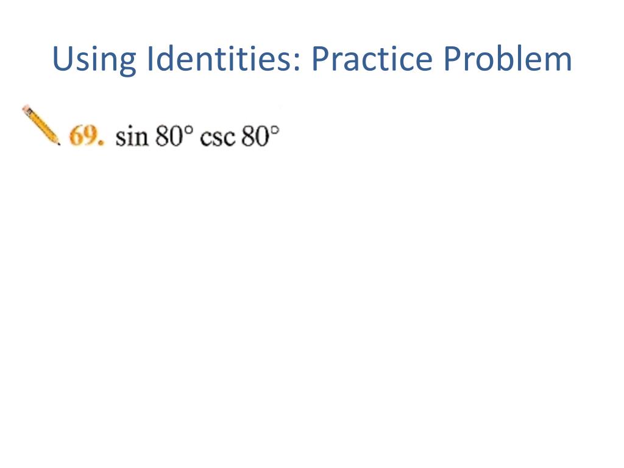624x468 pixels.
Task: Click the sharpened tip of the pencil
Action: click(58, 142)
